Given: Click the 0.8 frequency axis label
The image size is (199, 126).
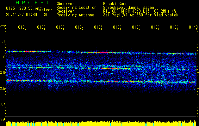Looking at the screenshot, I should (3, 89).
